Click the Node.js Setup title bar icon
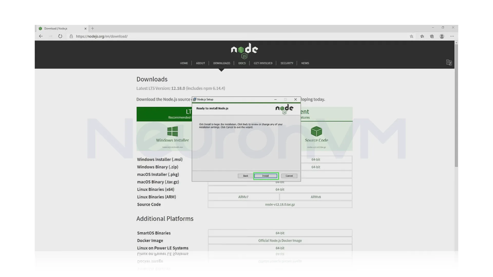This screenshot has width=493, height=277. tap(195, 100)
